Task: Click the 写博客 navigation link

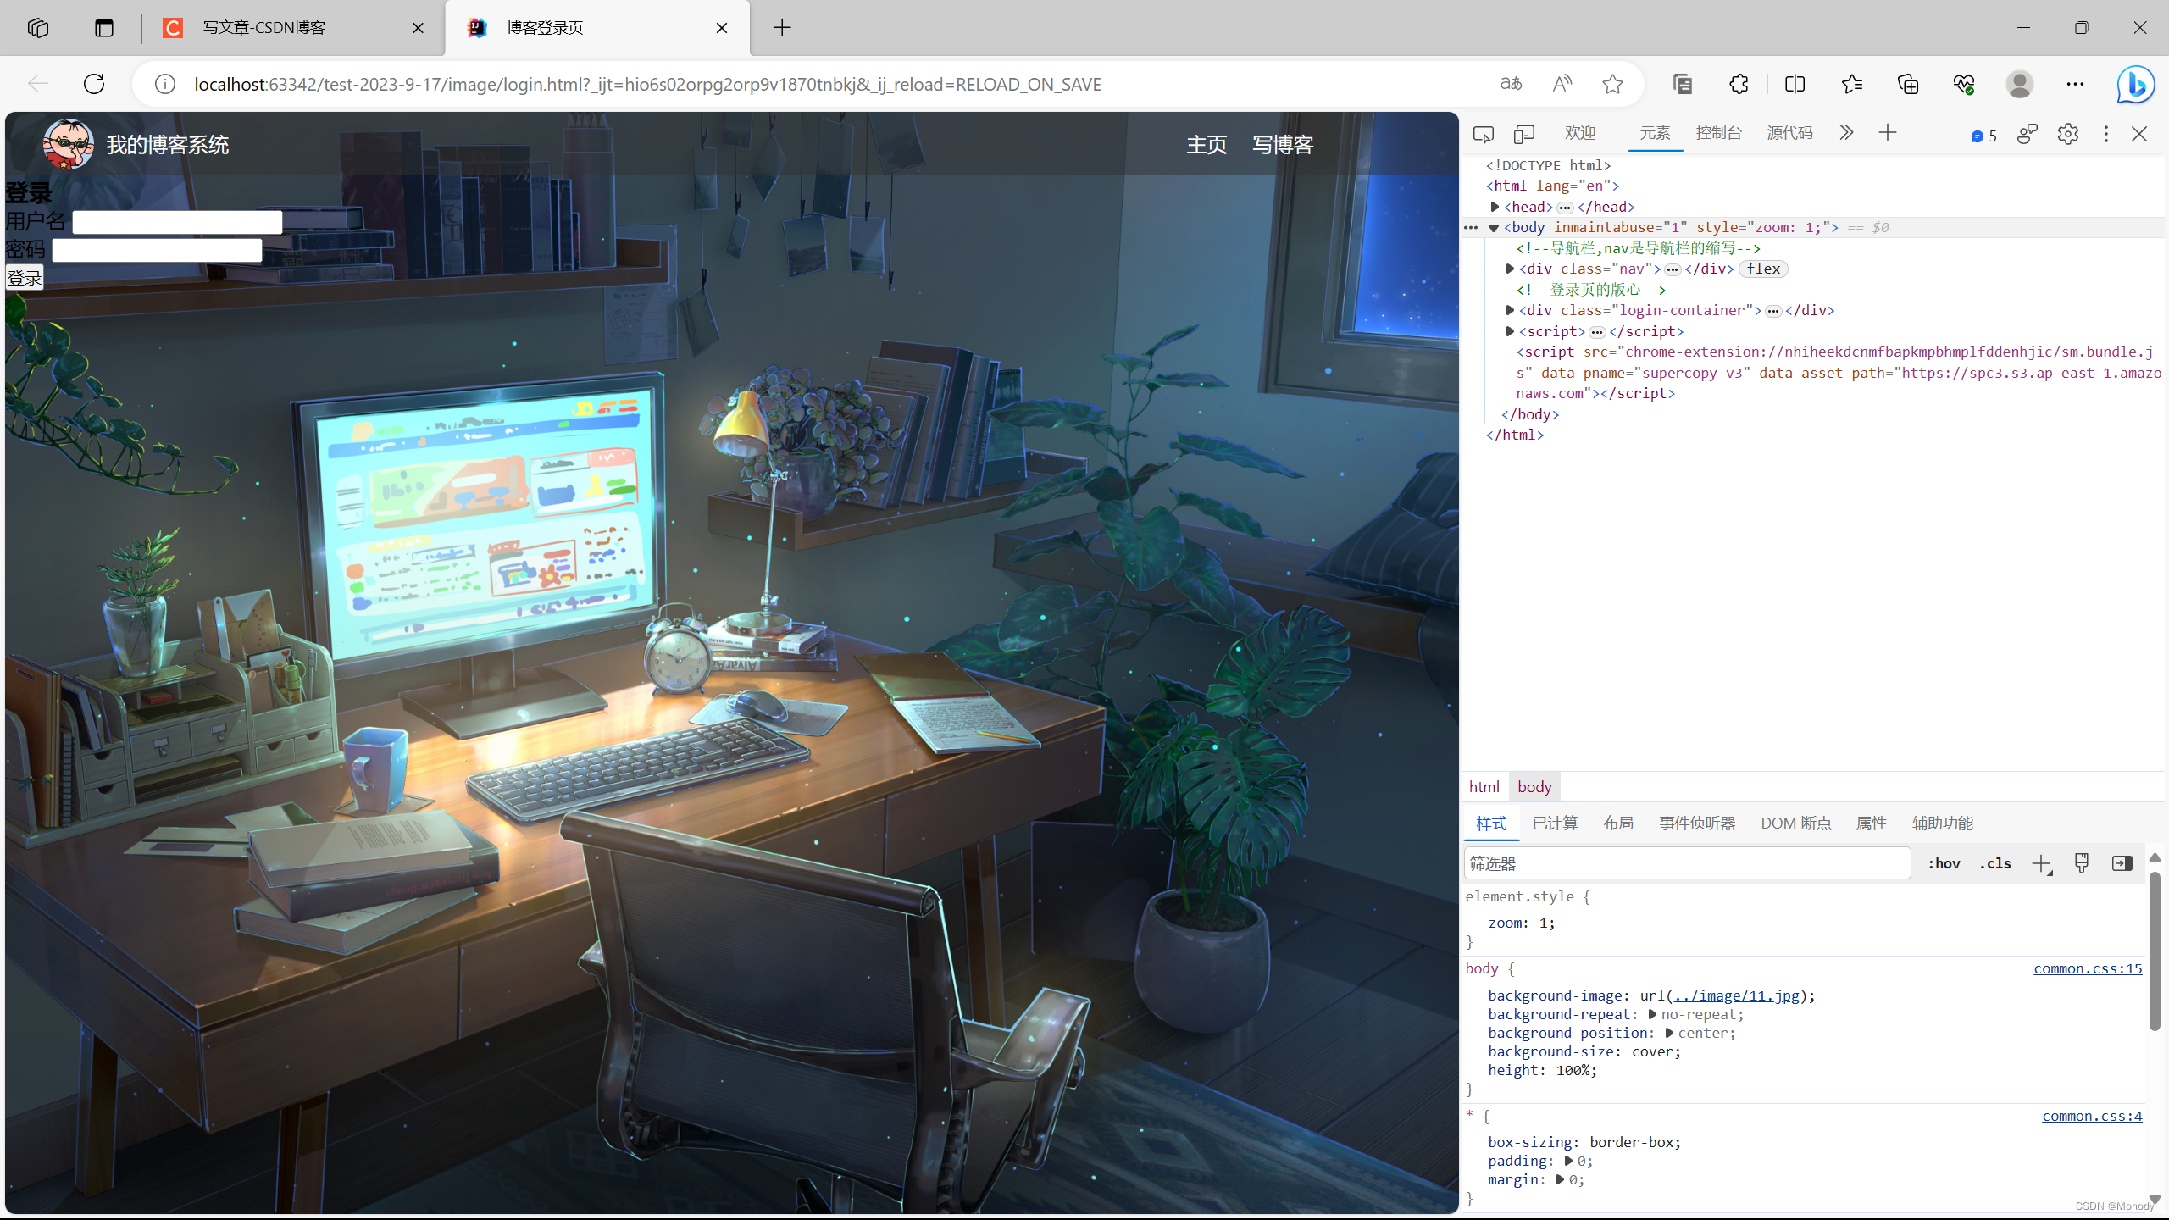Action: click(1283, 145)
